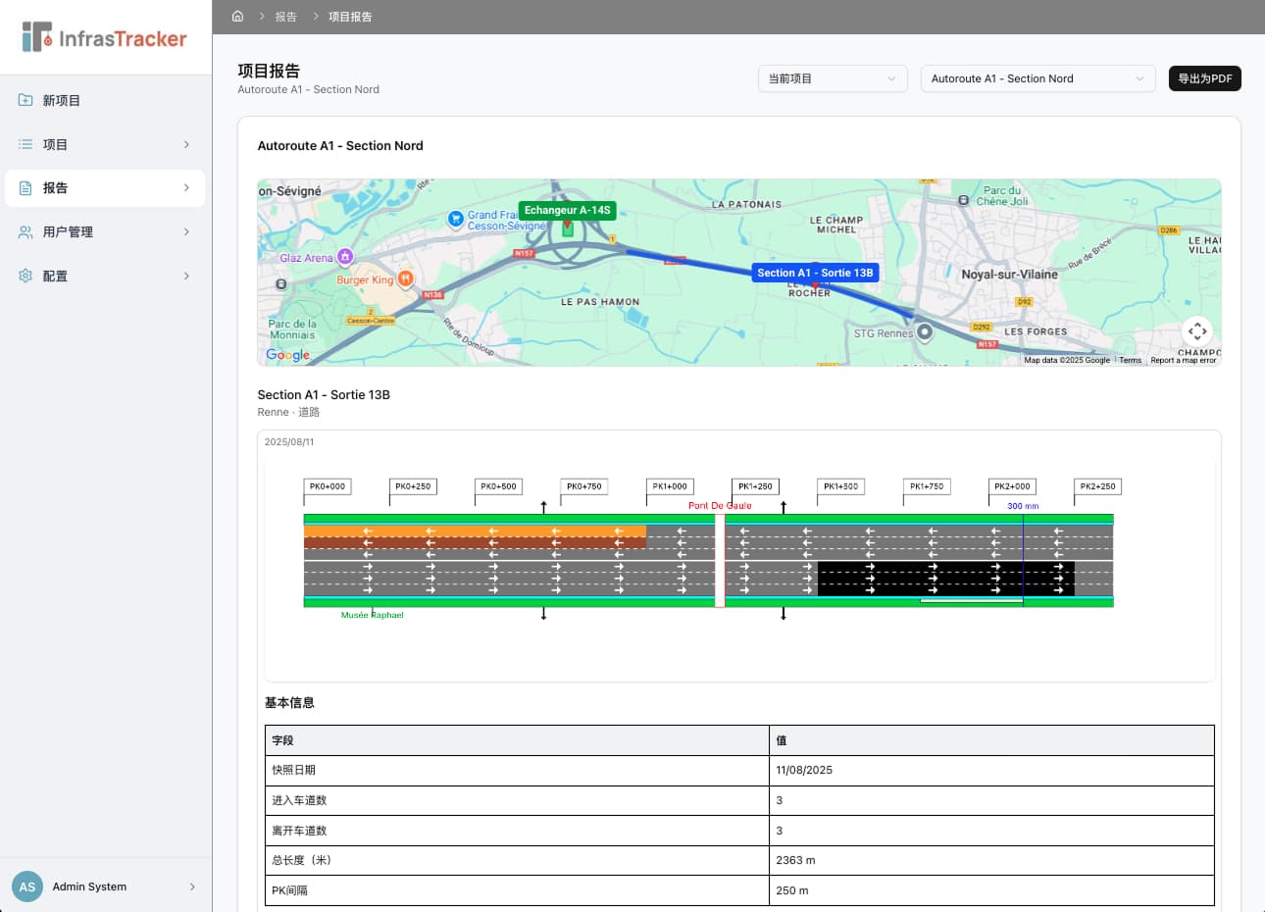Viewport: 1265px width, 912px height.
Task: Select the 新项目 icon in the sidebar
Action: pos(25,99)
